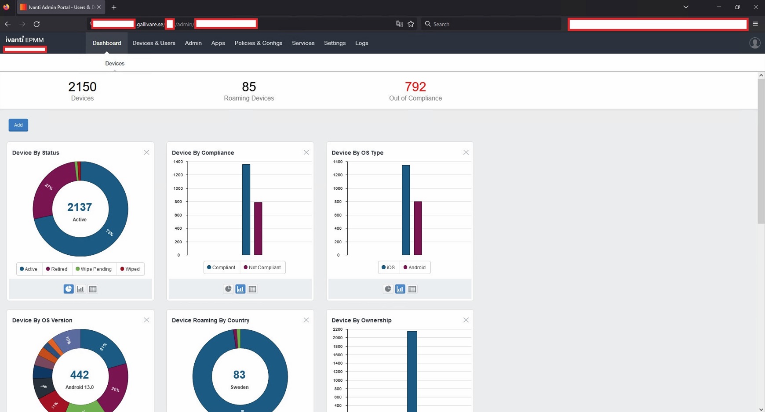Close the Ivanti Admin Portal tab
Image resolution: width=765 pixels, height=412 pixels.
pos(99,7)
